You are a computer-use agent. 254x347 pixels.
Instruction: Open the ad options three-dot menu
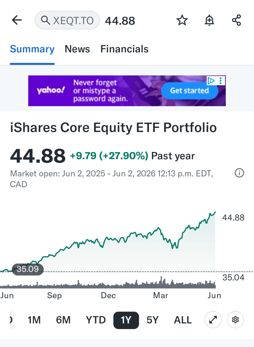click(220, 81)
